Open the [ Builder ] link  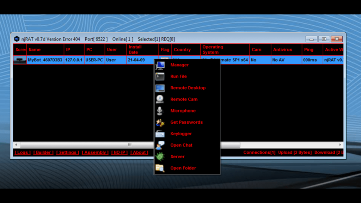click(x=43, y=152)
